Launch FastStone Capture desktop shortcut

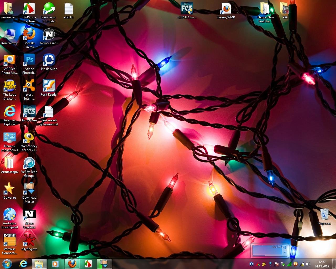(x=29, y=13)
